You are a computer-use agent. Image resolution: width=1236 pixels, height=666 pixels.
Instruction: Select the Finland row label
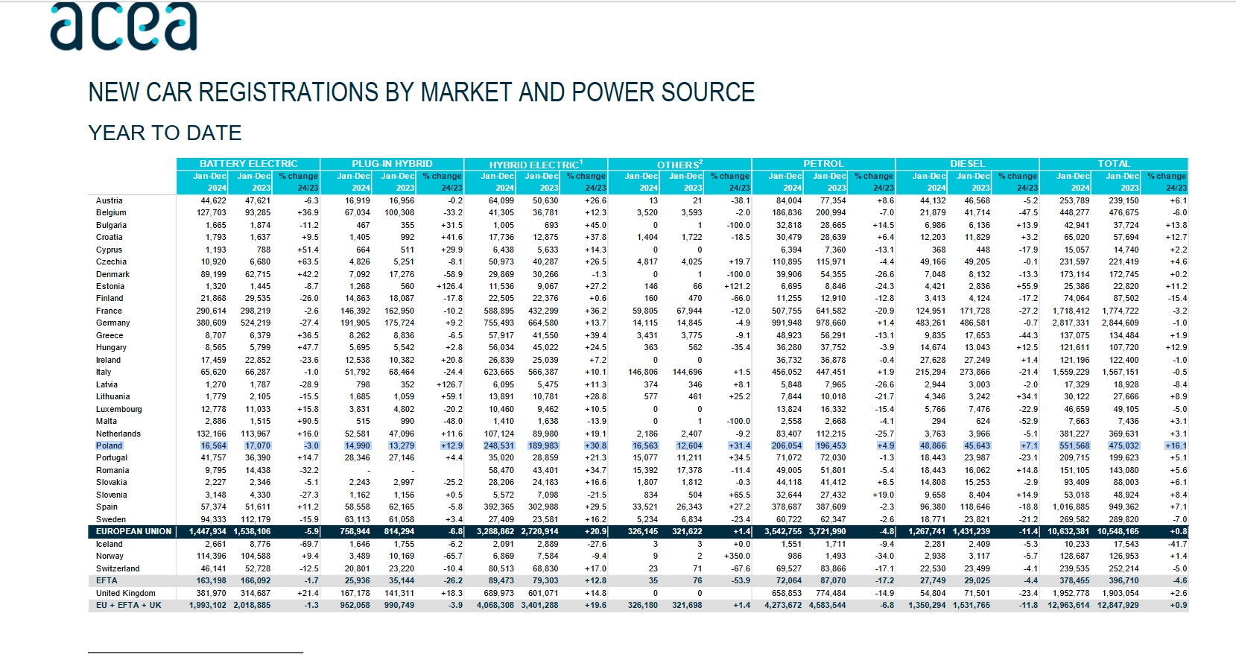click(x=109, y=298)
